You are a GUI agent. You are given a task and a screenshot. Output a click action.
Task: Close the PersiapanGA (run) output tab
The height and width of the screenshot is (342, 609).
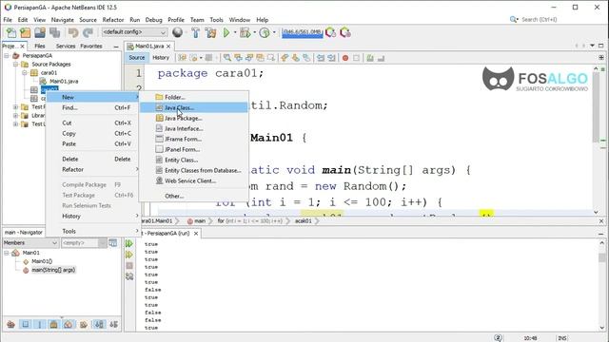[196, 234]
